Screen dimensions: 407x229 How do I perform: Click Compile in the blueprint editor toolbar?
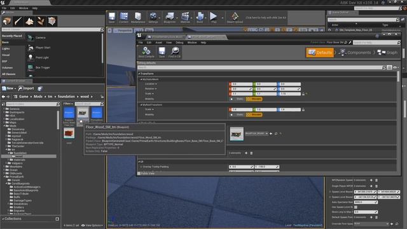tap(146, 52)
